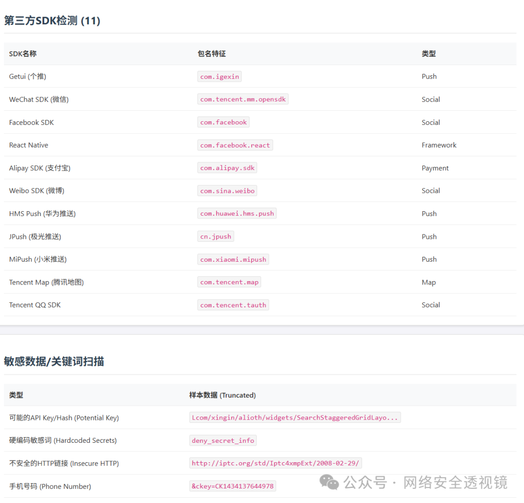Click the 类型 header in SDK table
The image size is (524, 503).
428,54
